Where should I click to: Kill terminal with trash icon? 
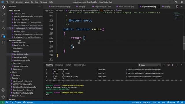(x=173, y=65)
